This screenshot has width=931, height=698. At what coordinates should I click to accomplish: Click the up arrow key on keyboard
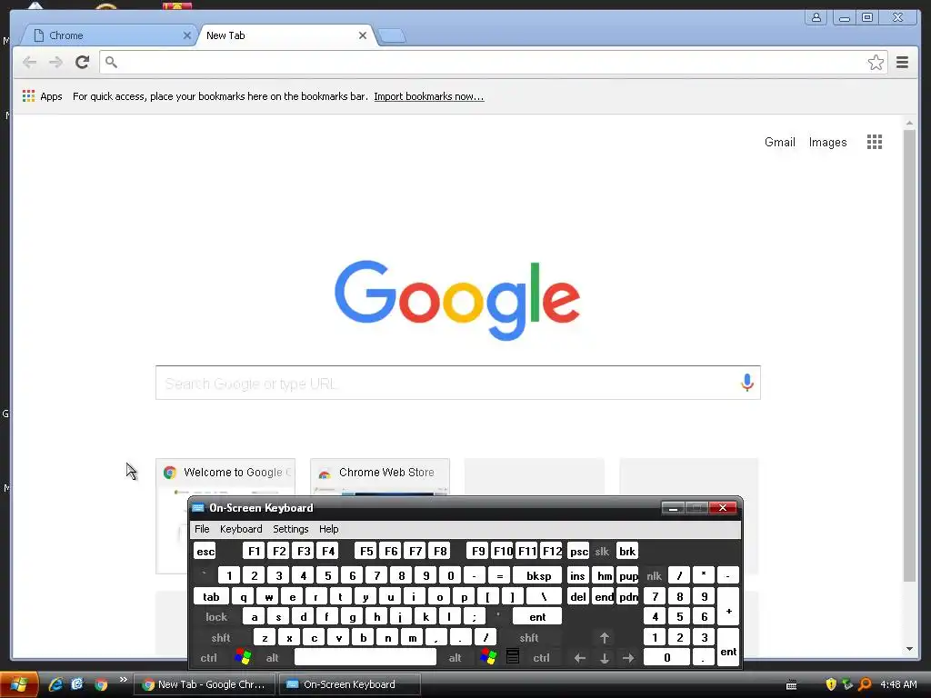click(605, 638)
